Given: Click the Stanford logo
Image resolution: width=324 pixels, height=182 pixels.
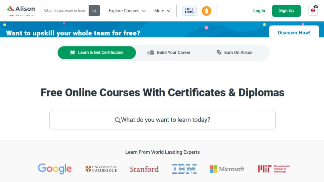Looking at the screenshot, I should pyautogui.click(x=144, y=169).
